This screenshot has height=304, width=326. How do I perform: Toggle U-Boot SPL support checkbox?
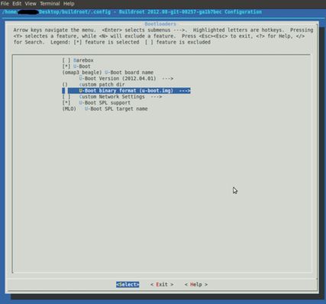tap(66, 103)
